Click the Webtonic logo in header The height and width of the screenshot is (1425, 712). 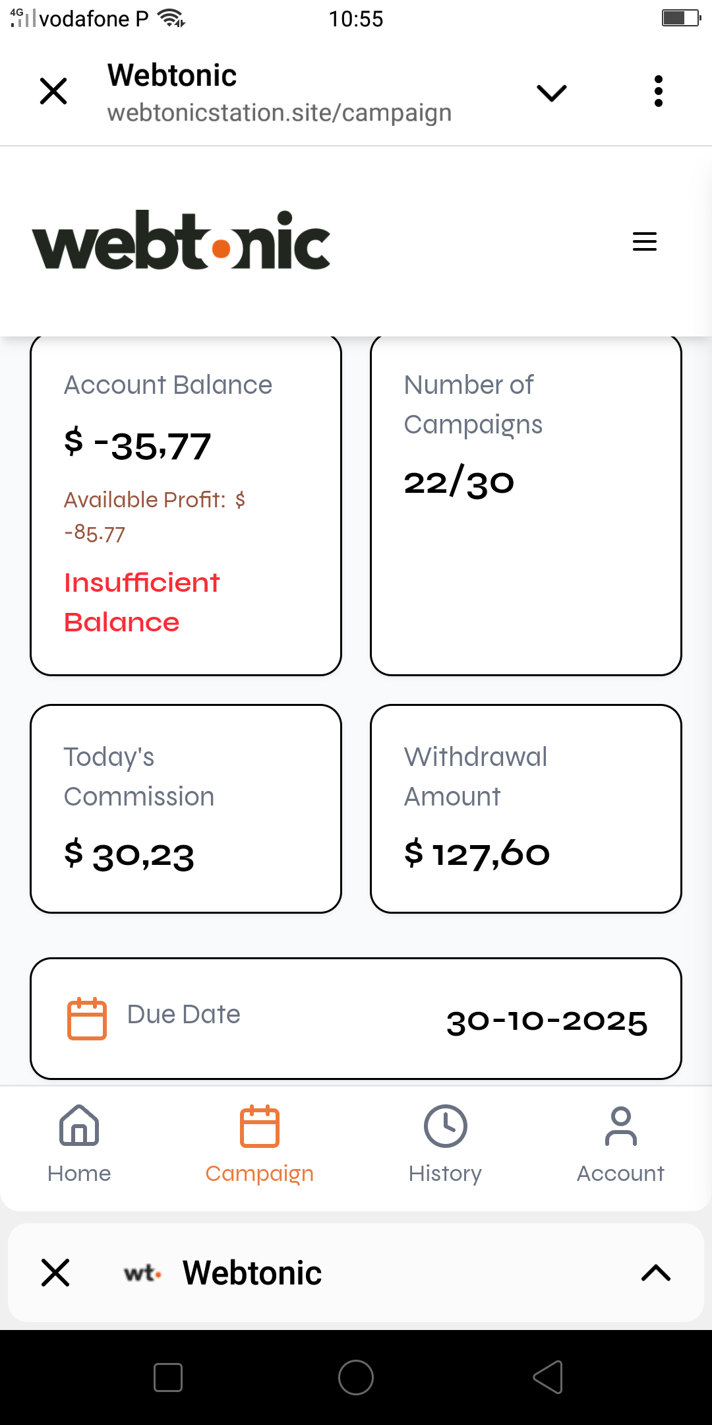tap(181, 241)
